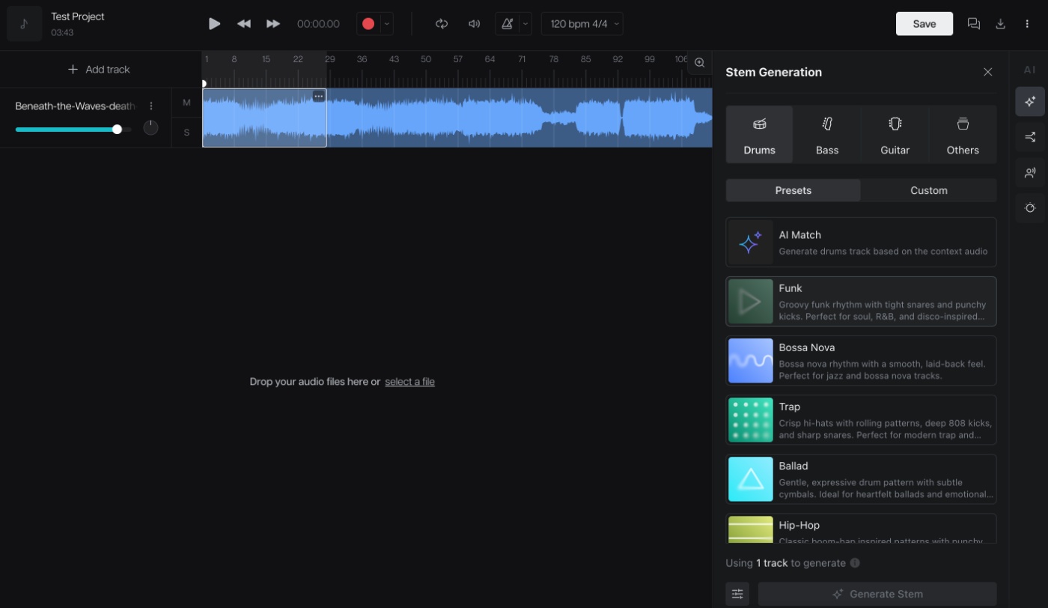The height and width of the screenshot is (608, 1048).
Task: Select the Guitar stem icon
Action: pos(894,135)
